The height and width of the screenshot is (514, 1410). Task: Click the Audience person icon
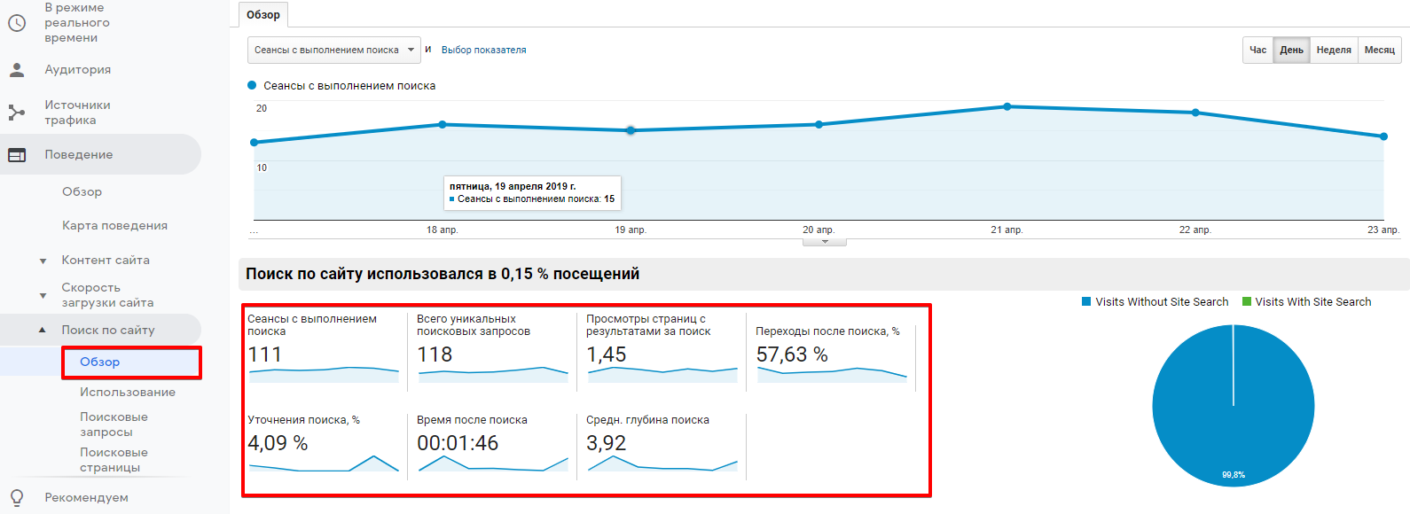(17, 70)
